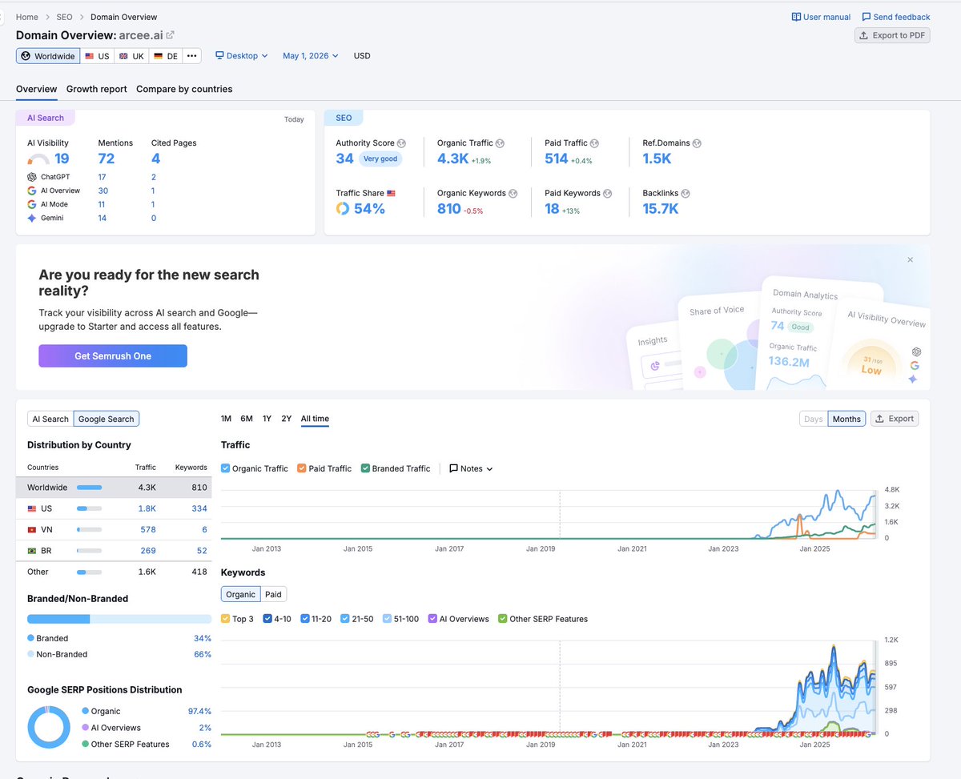Open the more countries ellipsis menu
Screen dimensions: 961x779
191,56
